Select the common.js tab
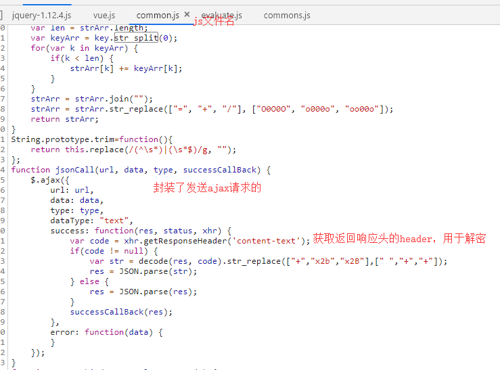Screen dimensions: 500x370 tap(158, 15)
